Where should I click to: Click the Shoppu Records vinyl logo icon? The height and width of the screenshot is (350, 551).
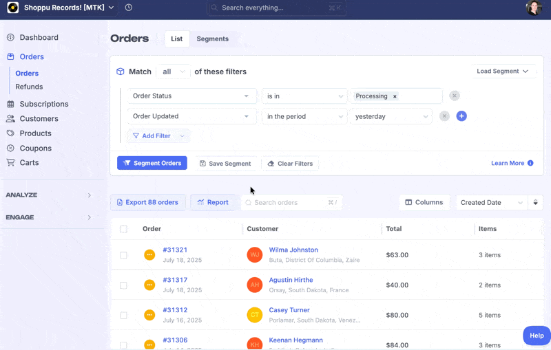coord(13,8)
